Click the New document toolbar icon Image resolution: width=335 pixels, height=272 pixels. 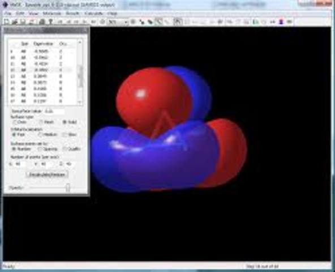pyautogui.click(x=6, y=22)
